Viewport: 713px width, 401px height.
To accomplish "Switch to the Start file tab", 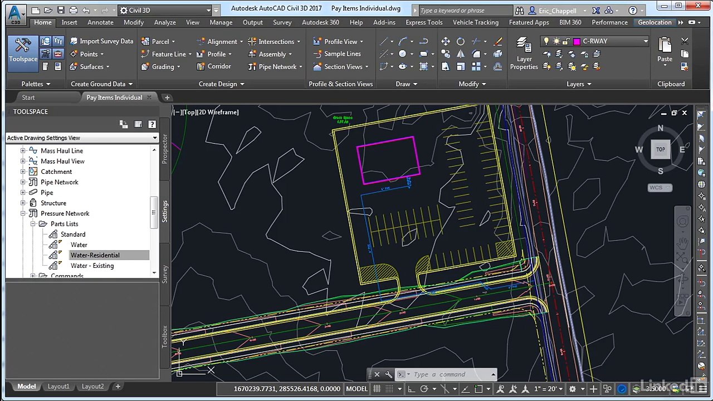I will tap(28, 97).
